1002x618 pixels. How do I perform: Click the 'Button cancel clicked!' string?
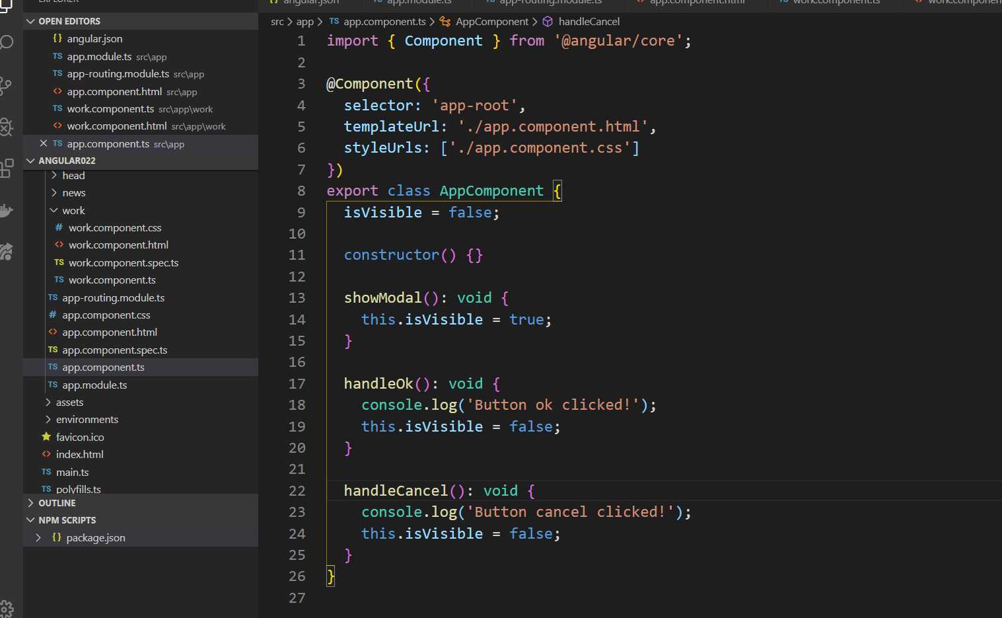pyautogui.click(x=570, y=512)
